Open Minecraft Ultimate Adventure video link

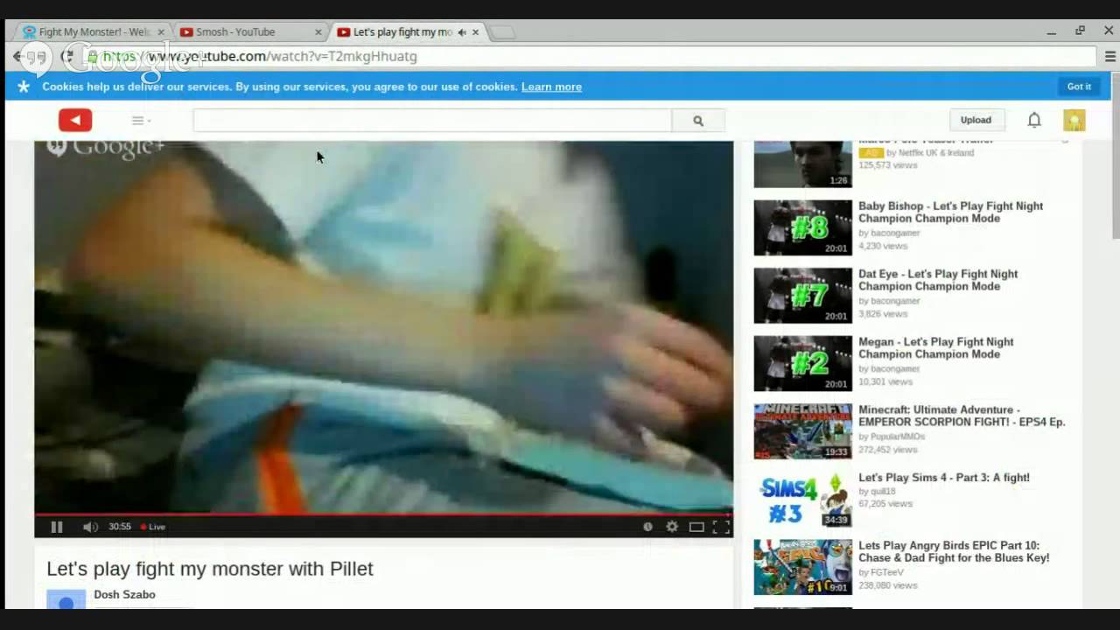pos(962,416)
